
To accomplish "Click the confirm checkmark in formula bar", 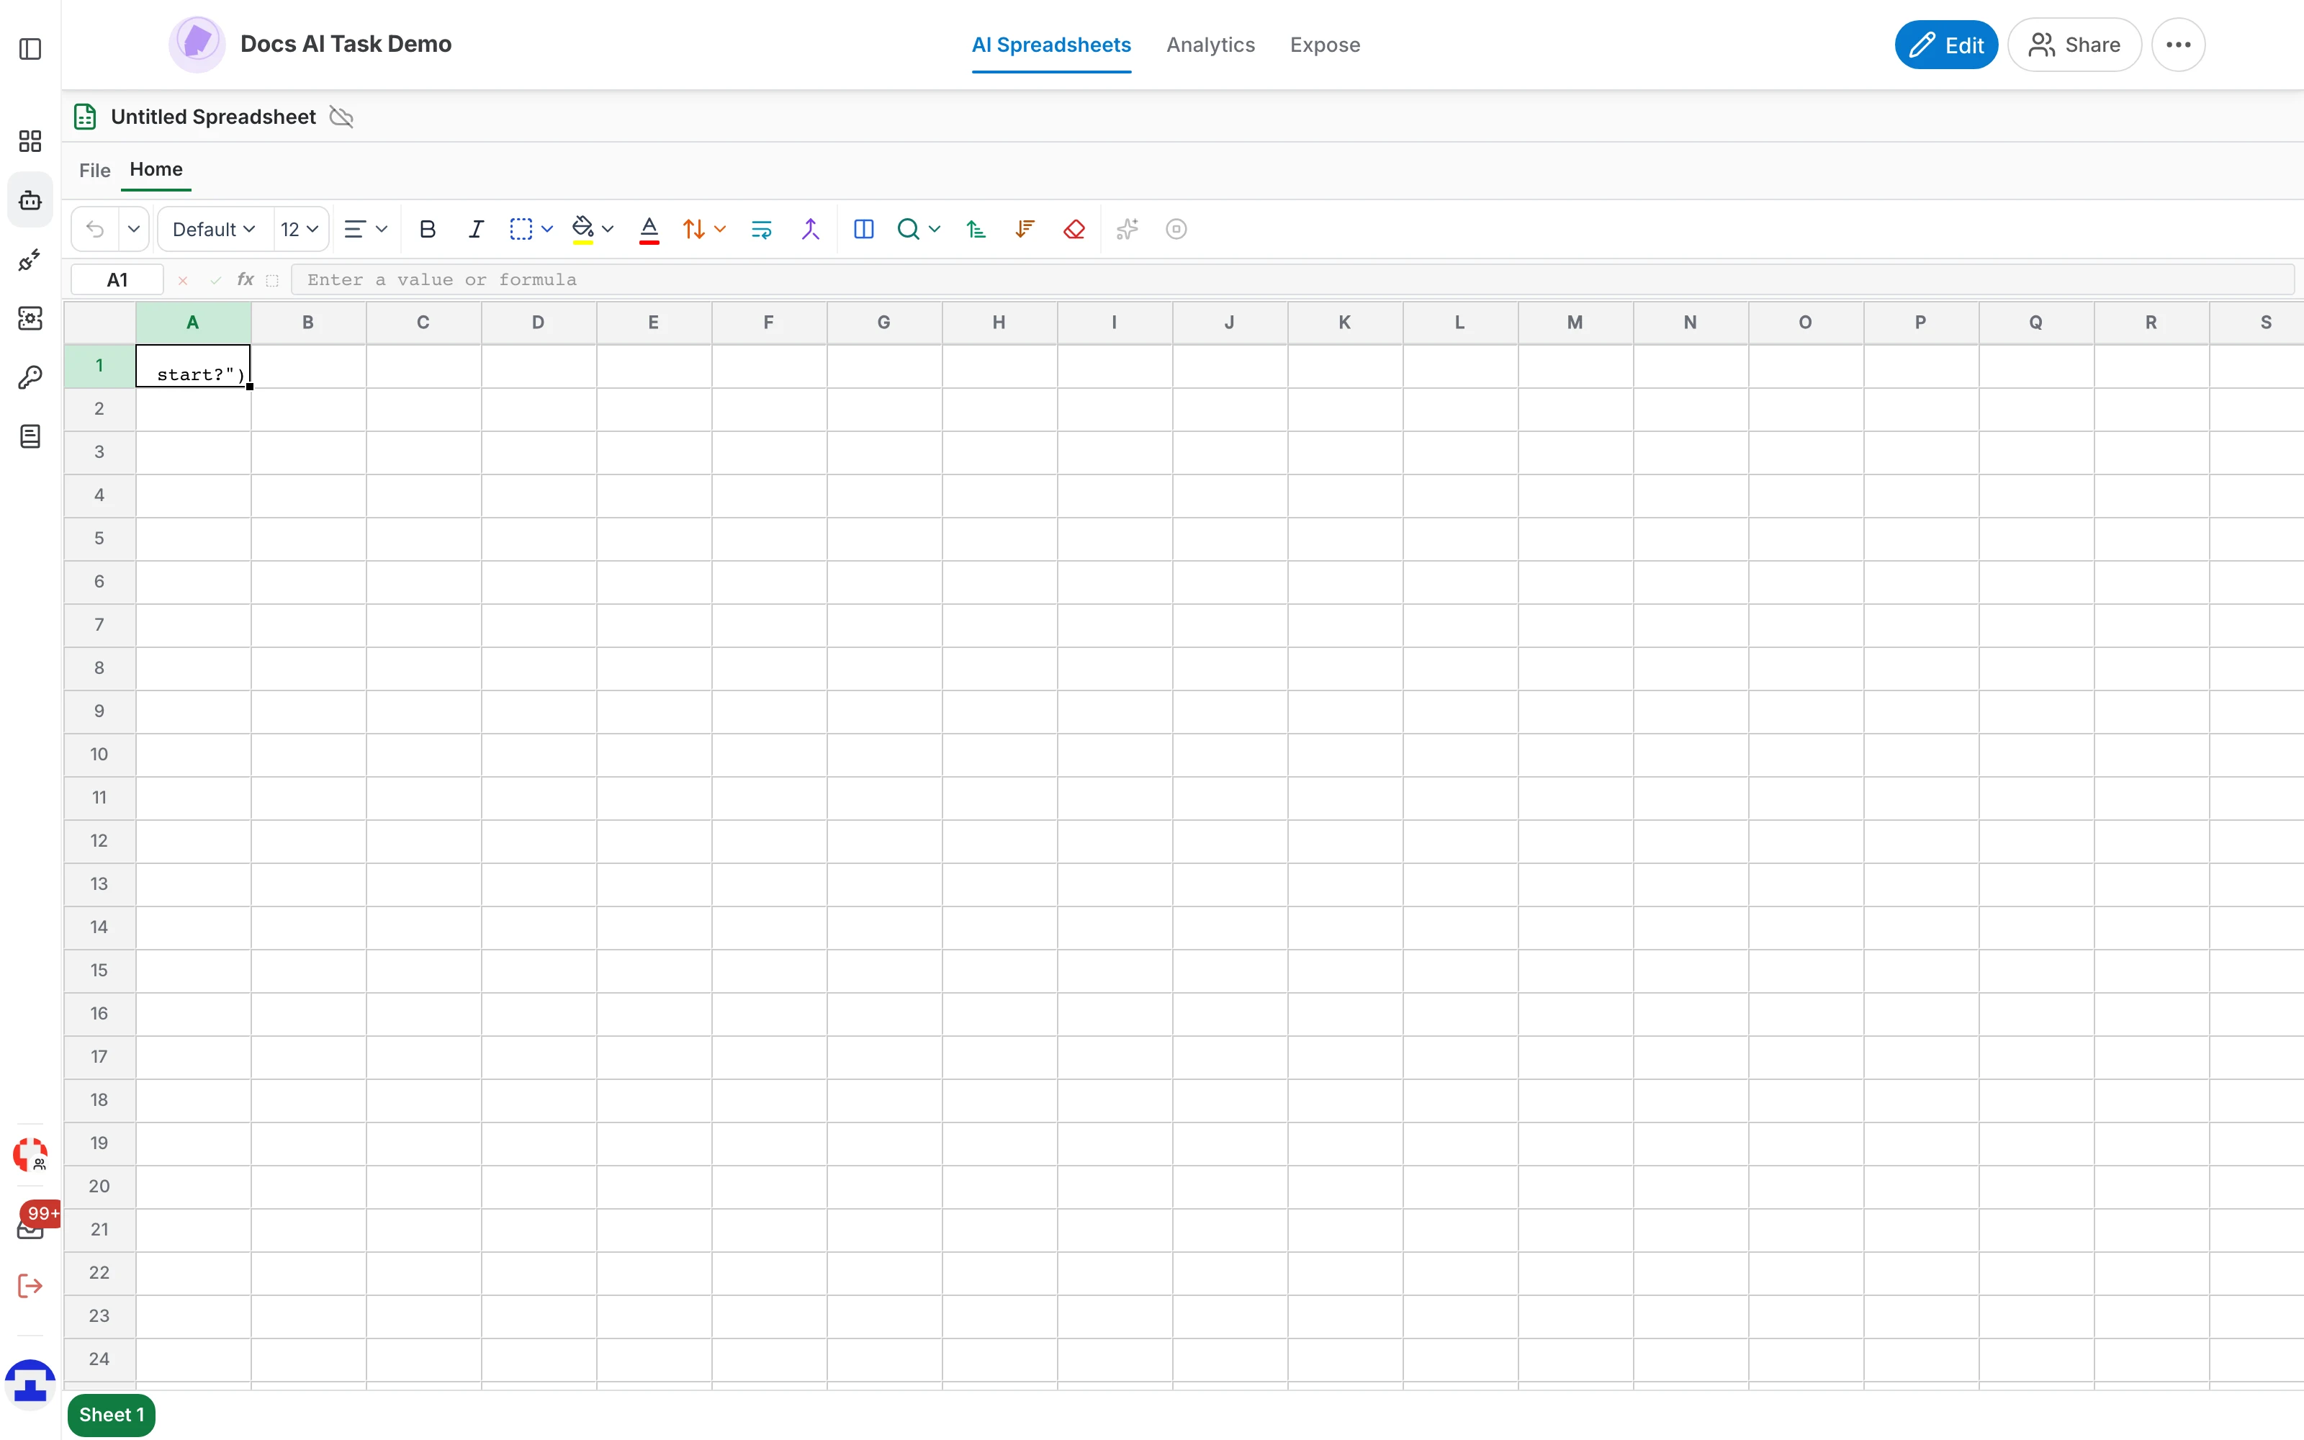I will [215, 280].
